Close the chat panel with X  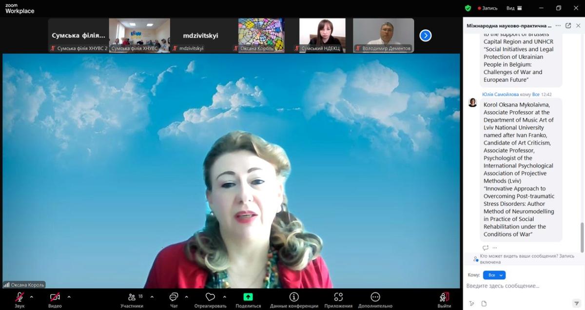578,25
